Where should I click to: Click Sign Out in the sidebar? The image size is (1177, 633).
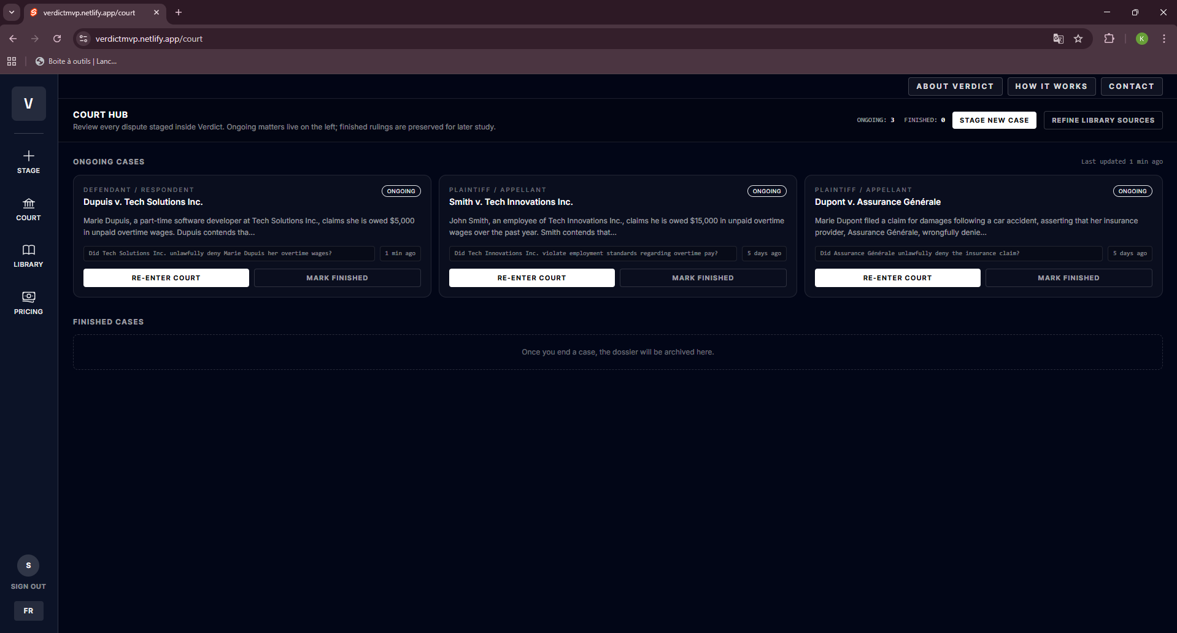pos(28,586)
